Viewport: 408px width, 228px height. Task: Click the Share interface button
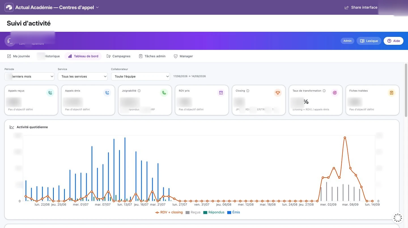[x=361, y=7]
